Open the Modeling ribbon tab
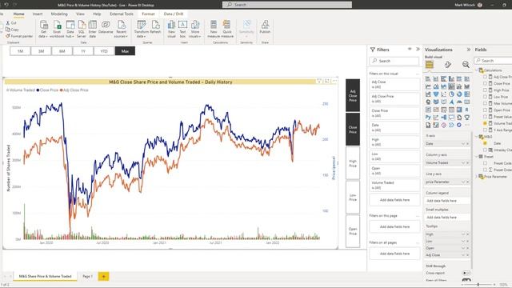The width and height of the screenshot is (512, 288). point(59,14)
